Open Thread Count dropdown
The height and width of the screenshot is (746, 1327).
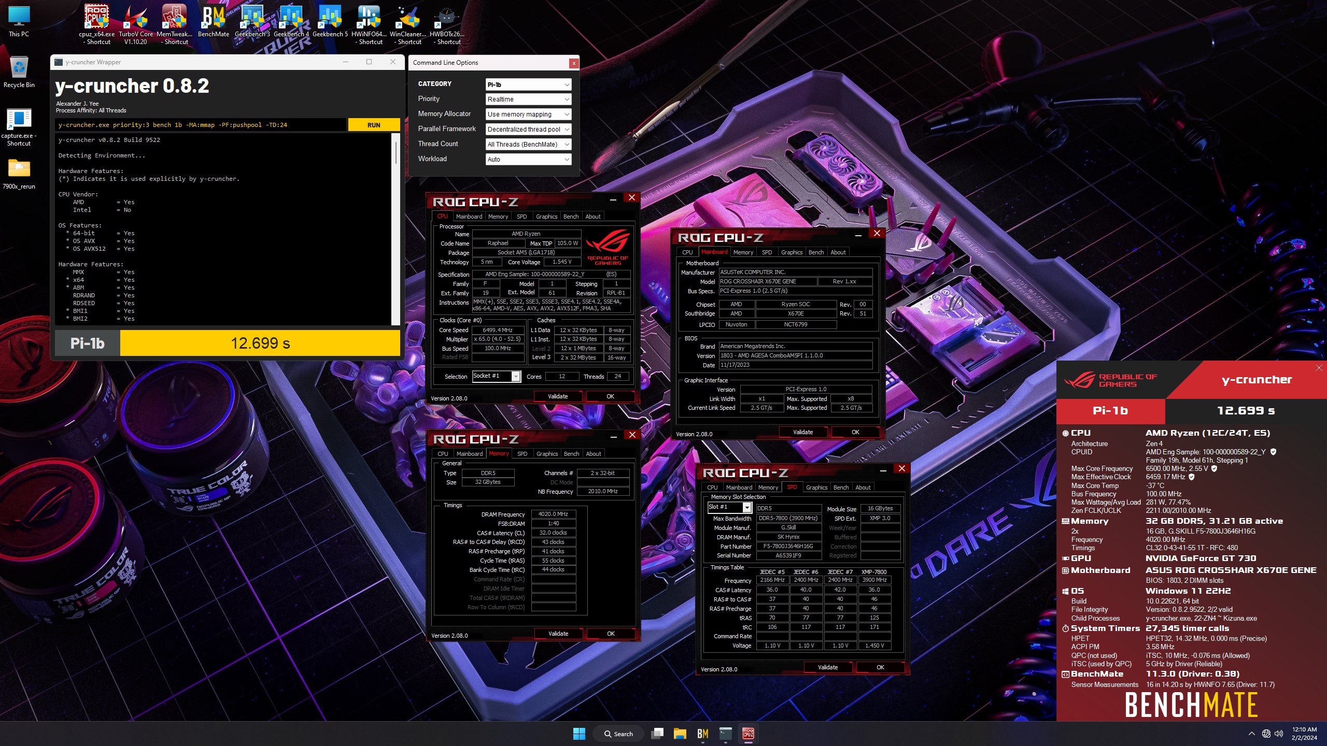click(x=528, y=145)
